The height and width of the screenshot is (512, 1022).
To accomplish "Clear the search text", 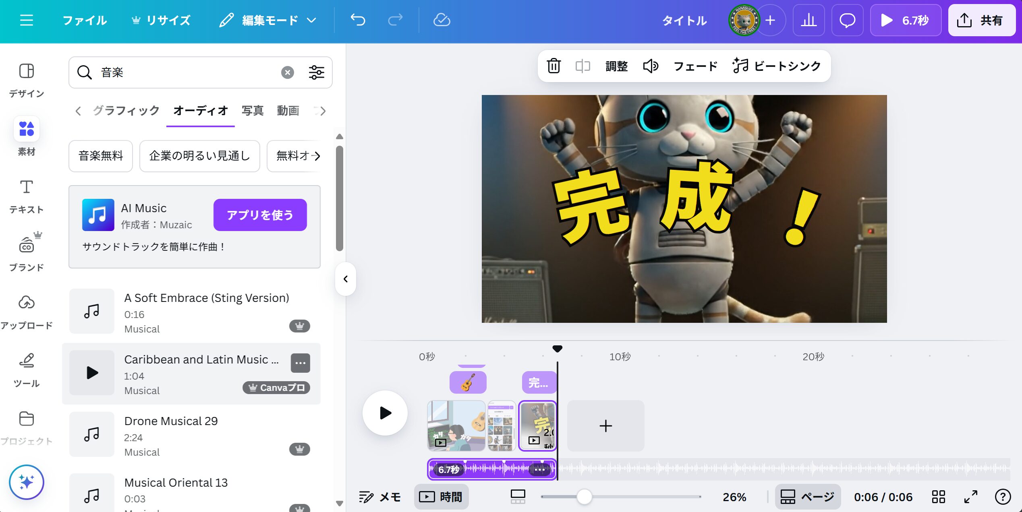I will click(x=287, y=72).
